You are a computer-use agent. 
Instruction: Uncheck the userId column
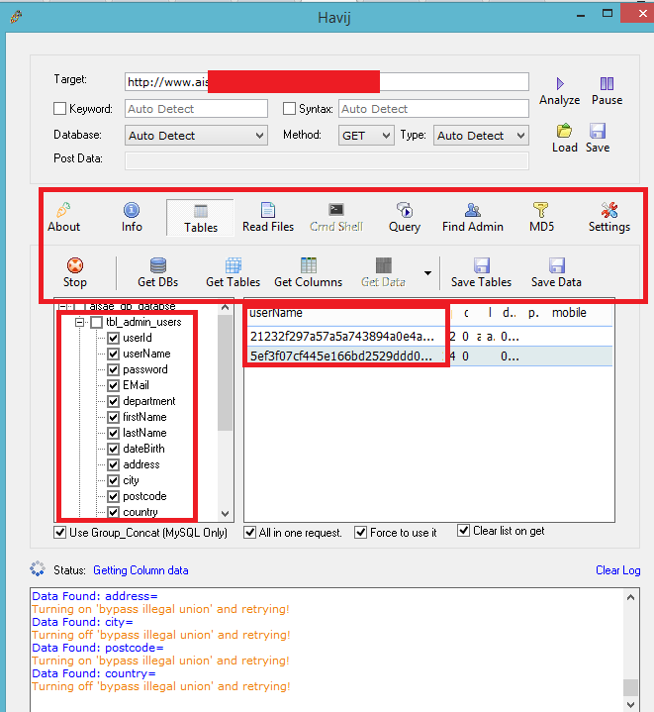[x=114, y=338]
